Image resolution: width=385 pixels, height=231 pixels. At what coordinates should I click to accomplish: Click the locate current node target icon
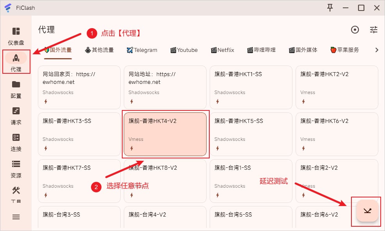(355, 30)
